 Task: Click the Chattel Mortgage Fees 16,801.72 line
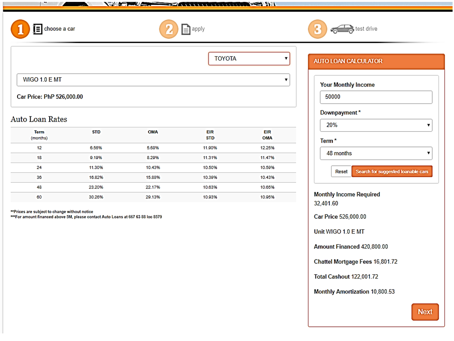point(356,262)
